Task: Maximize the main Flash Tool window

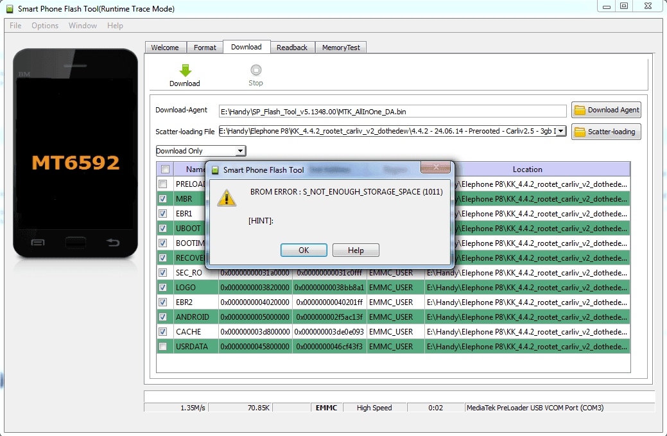Action: pos(624,6)
